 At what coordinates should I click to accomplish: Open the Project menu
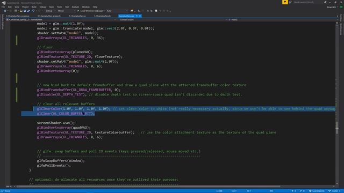(25, 7)
